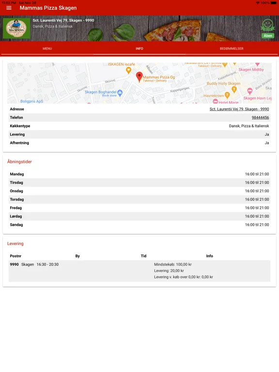Click the Tid column header

pyautogui.click(x=143, y=256)
